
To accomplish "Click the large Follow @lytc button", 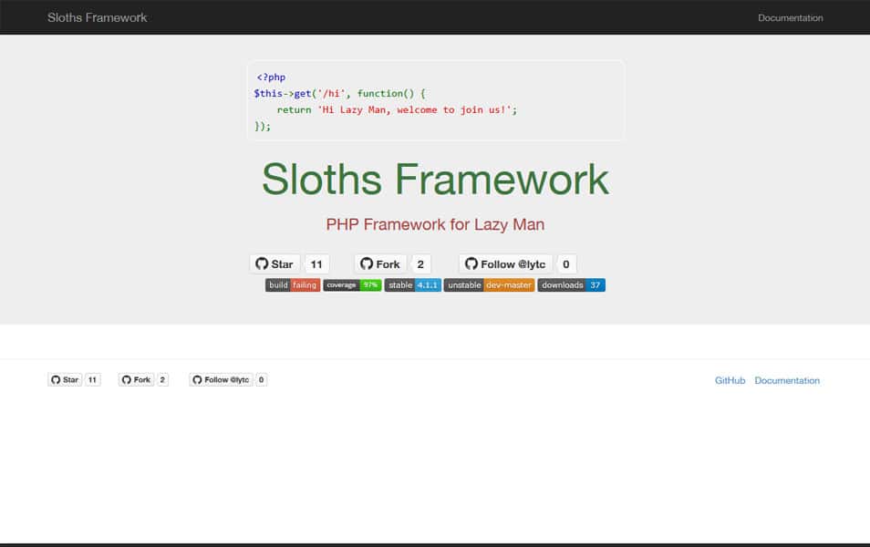I will point(505,264).
